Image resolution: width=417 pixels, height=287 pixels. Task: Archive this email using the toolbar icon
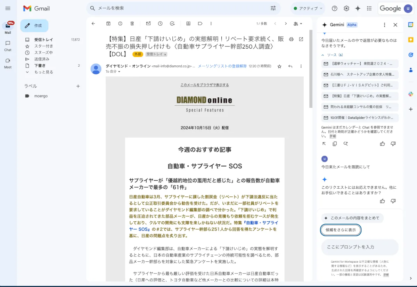tap(108, 24)
